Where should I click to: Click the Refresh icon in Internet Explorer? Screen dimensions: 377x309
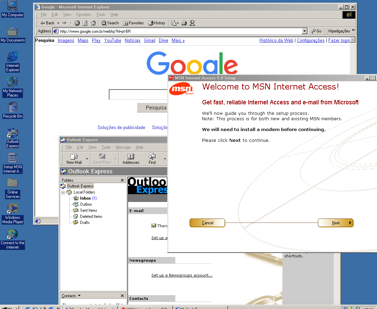tap(85, 23)
